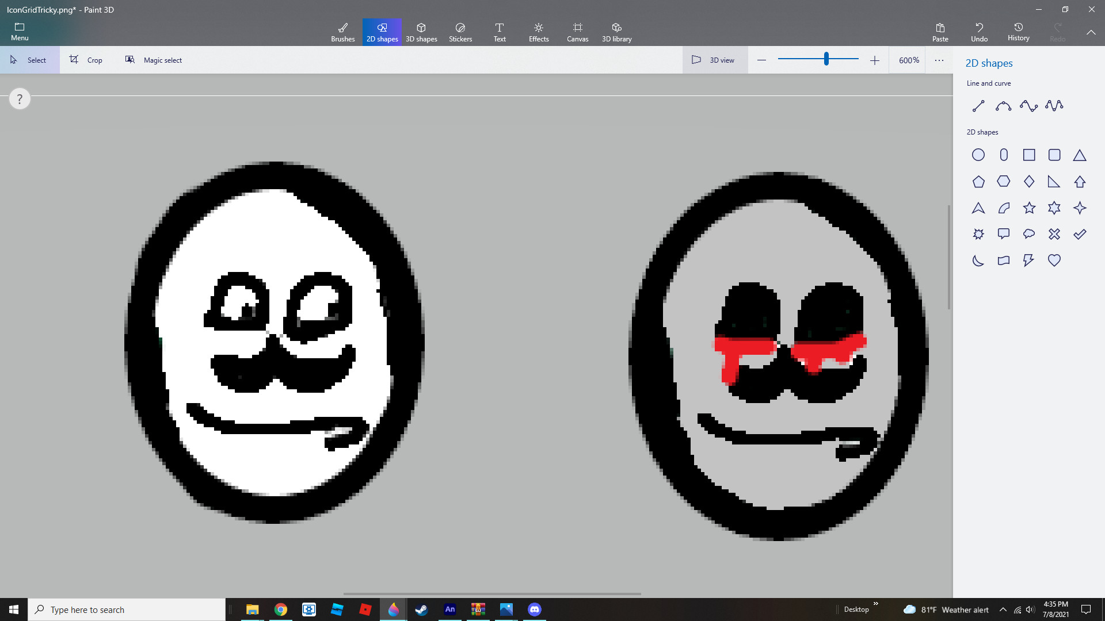Select the hexagon shape
This screenshot has width=1105, height=621.
(x=1003, y=181)
